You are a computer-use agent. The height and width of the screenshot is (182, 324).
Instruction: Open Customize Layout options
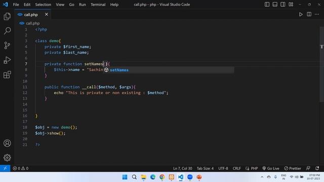(291, 5)
